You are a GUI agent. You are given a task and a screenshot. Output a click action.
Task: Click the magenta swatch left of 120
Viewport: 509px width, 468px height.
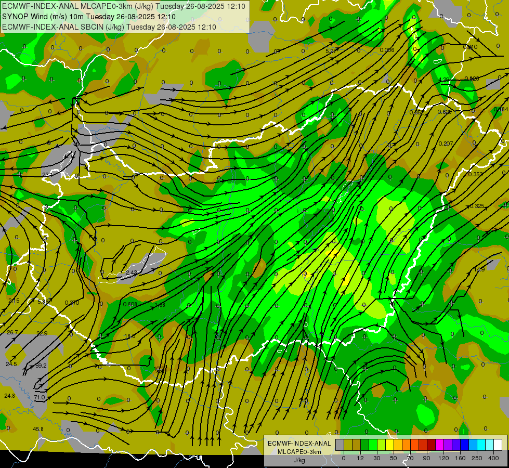[x=440, y=445]
